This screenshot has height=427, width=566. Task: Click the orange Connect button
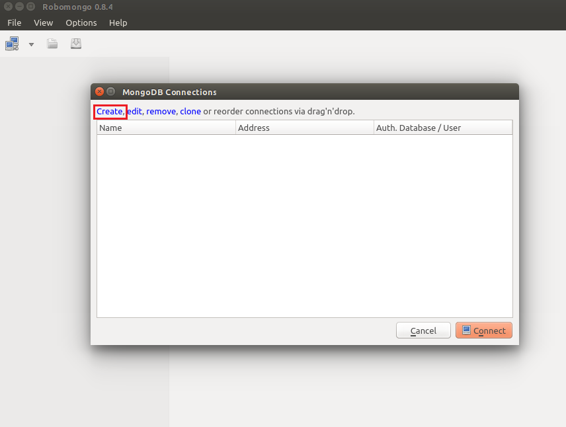click(484, 330)
